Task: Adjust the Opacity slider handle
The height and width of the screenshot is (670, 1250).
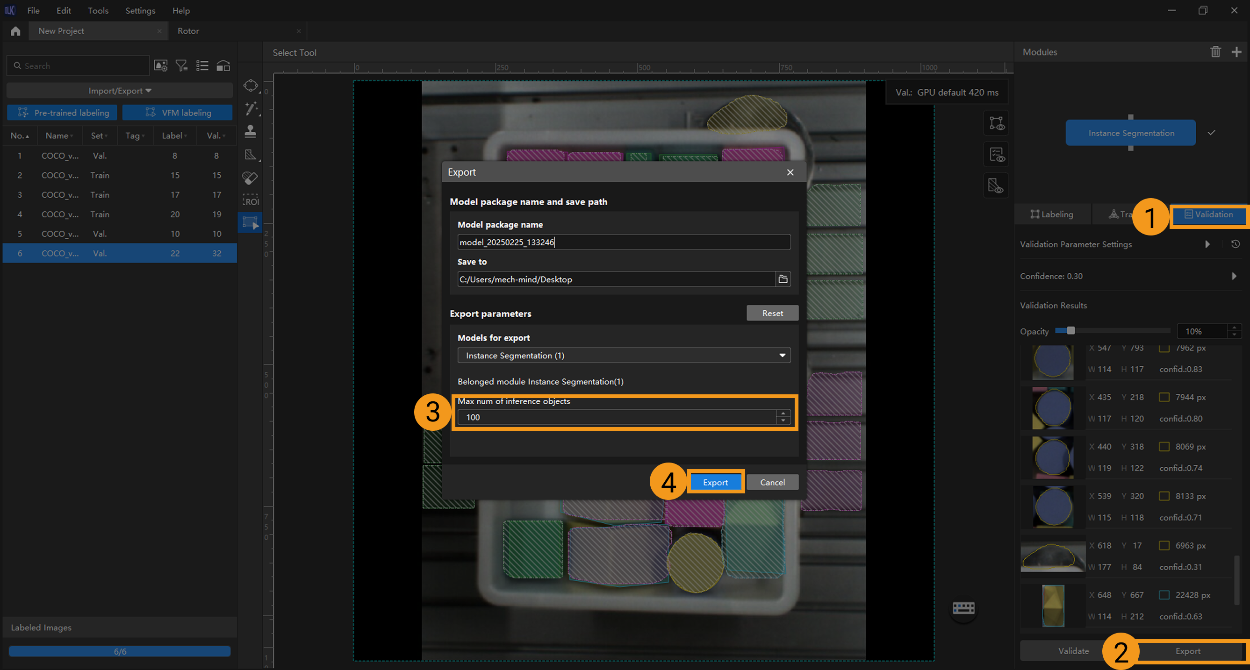Action: point(1070,331)
